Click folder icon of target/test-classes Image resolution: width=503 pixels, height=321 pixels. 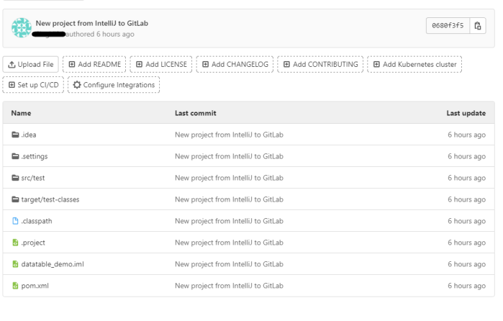click(15, 199)
